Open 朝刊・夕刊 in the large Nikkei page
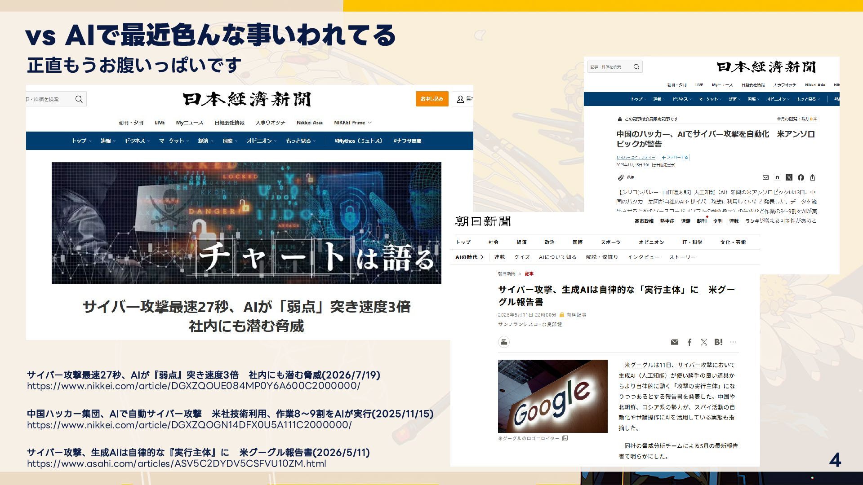The height and width of the screenshot is (485, 863). [131, 123]
